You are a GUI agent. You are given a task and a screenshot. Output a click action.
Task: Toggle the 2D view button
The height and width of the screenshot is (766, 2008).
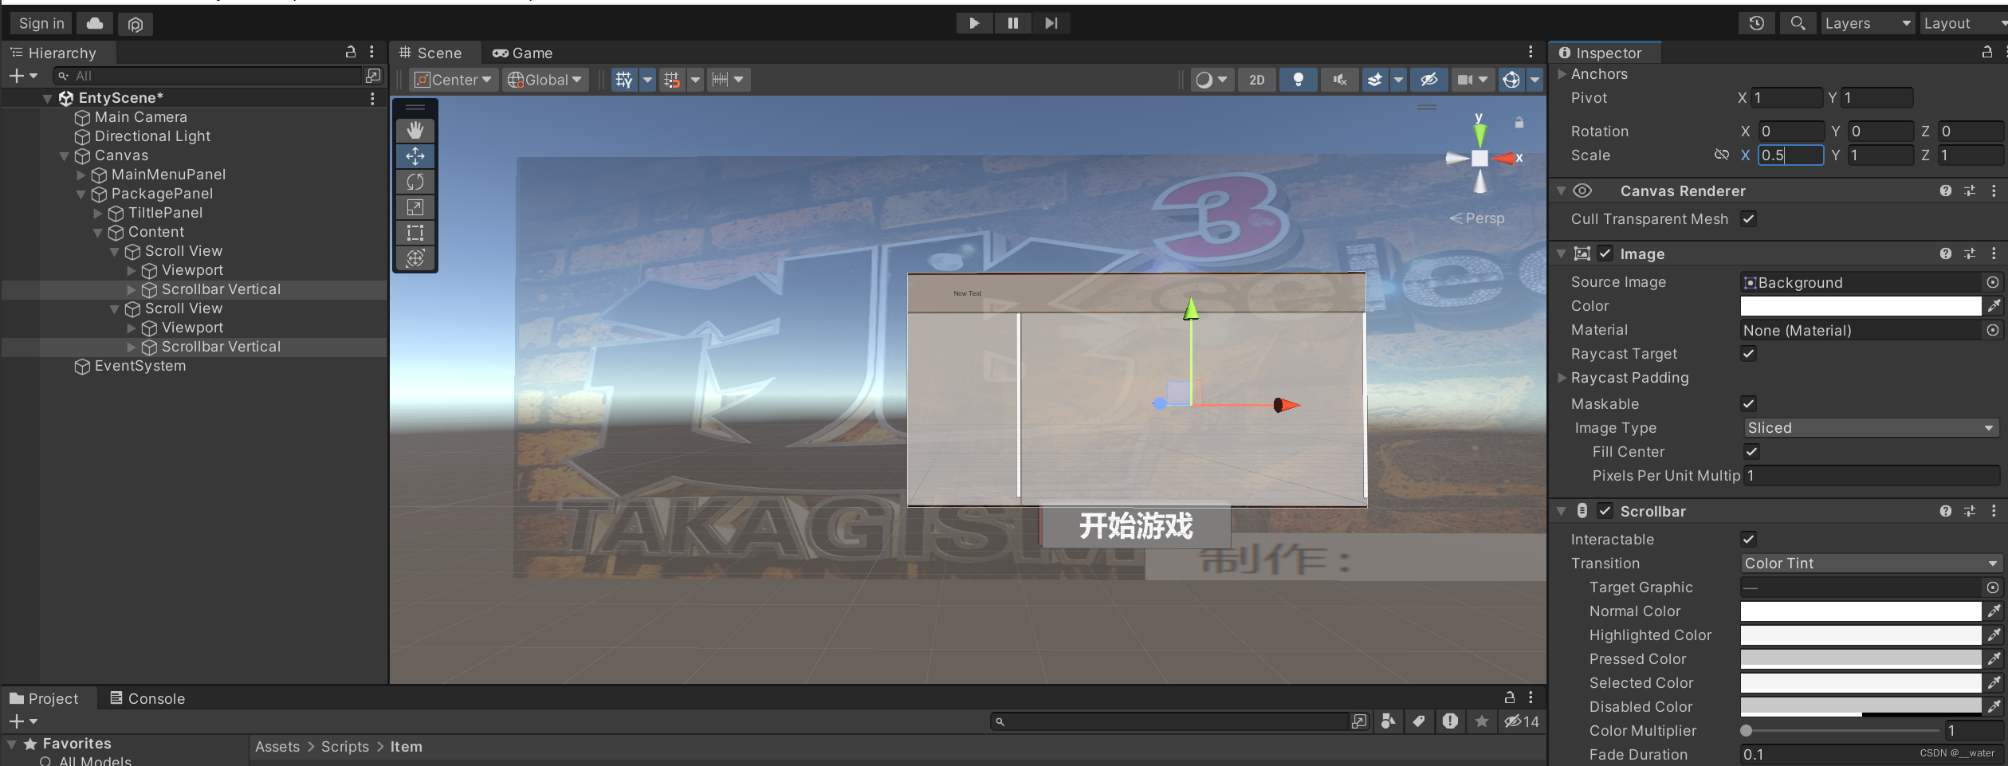1257,80
